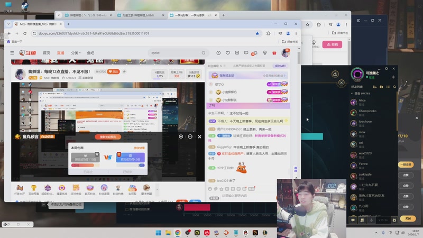Click the 一键全赞 button
The image size is (423, 238).
(406, 164)
